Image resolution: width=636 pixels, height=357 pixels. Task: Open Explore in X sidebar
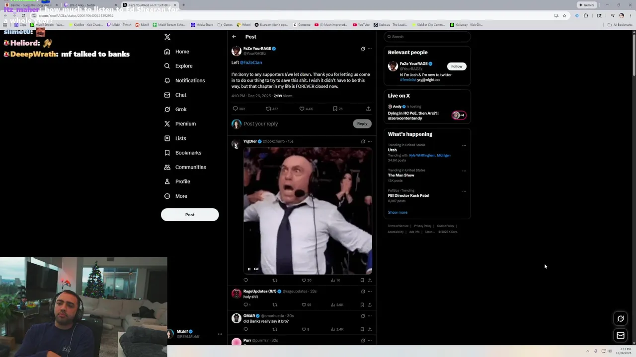[x=178, y=66]
